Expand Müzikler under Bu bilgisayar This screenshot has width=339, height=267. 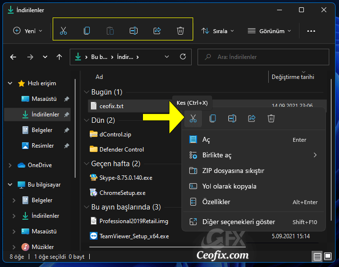click(x=14, y=247)
